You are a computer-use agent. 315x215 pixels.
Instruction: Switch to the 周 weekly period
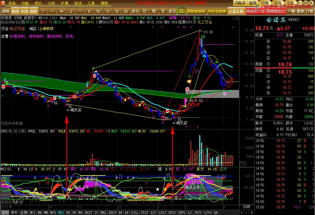[x=154, y=11]
